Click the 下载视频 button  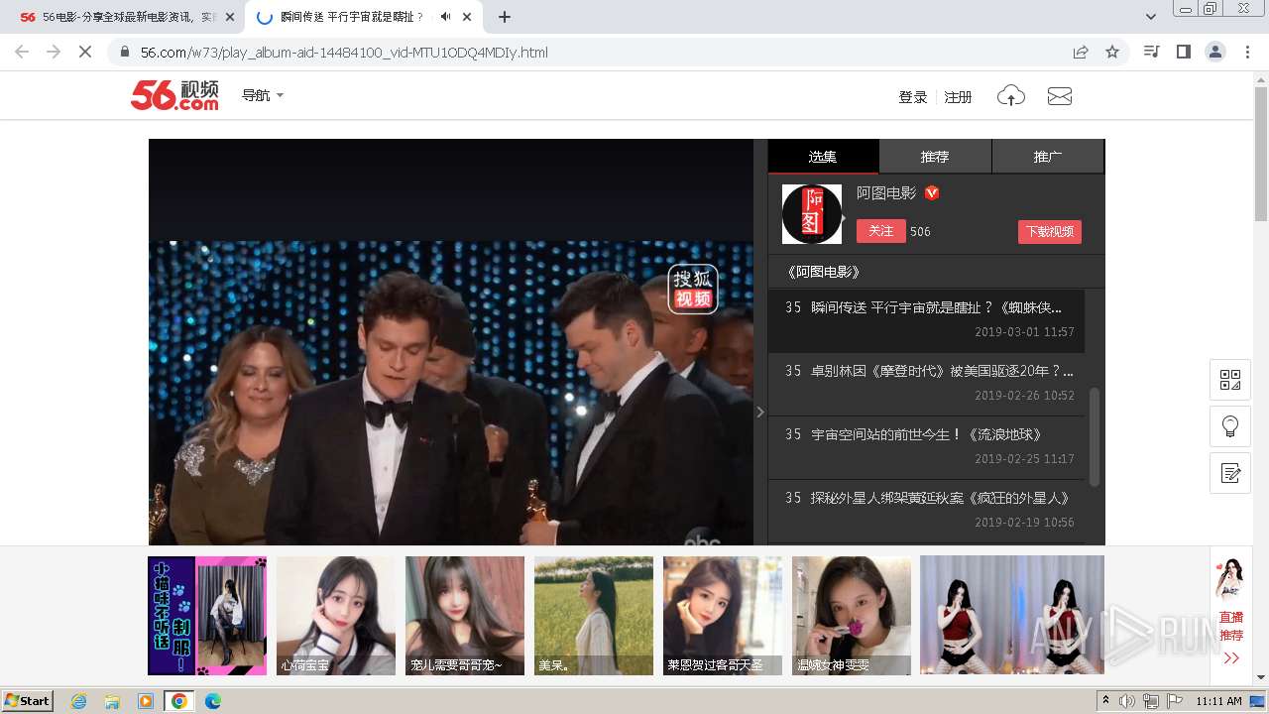click(1049, 232)
